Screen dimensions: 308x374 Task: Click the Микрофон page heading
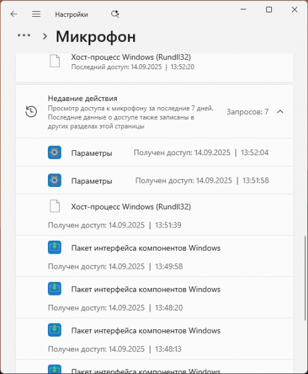pyautogui.click(x=96, y=37)
